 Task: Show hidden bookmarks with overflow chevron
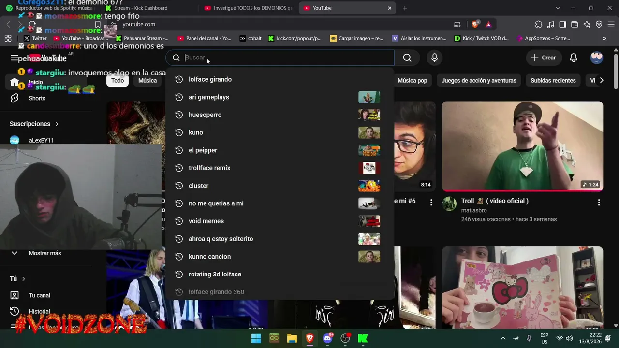[604, 38]
